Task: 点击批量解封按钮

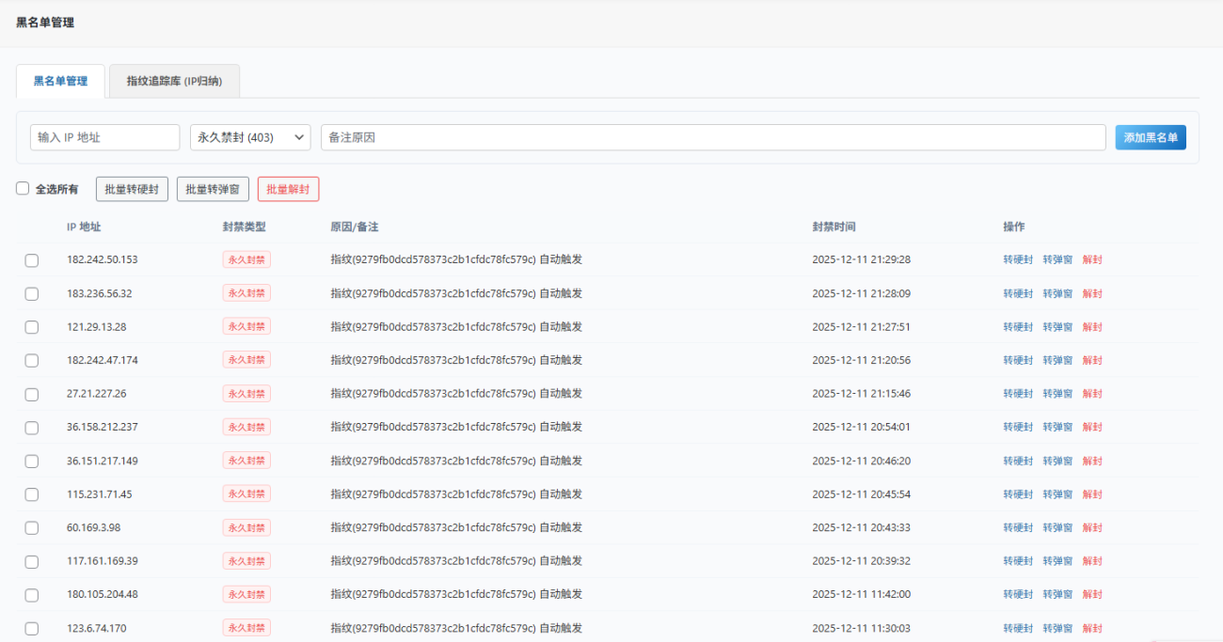Action: (288, 188)
